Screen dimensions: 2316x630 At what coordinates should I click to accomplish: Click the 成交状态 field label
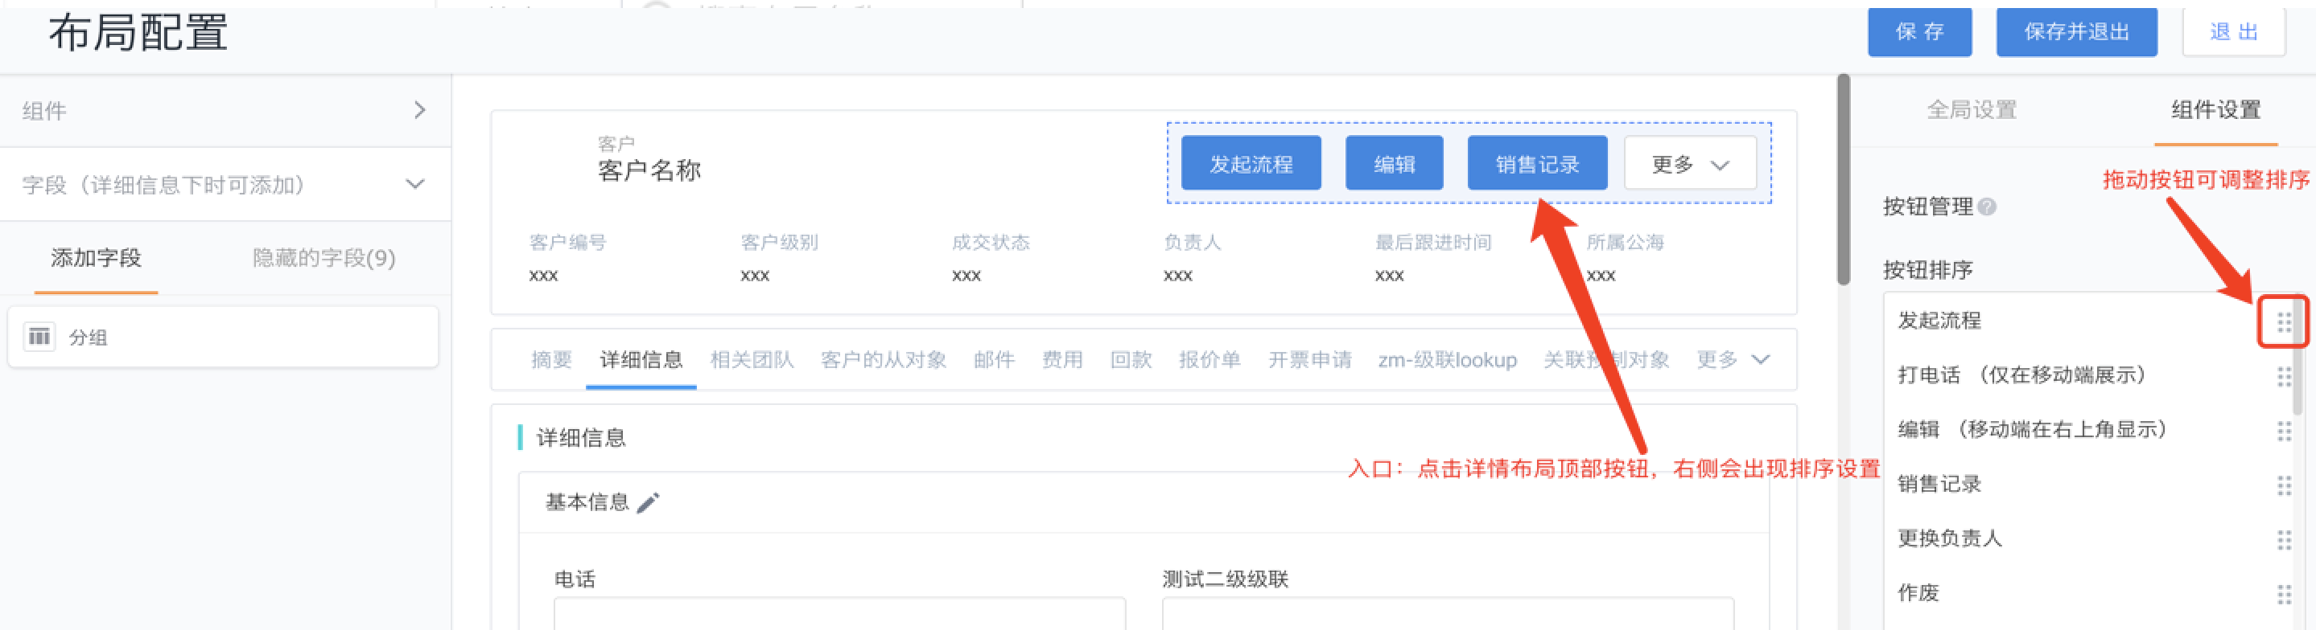990,243
